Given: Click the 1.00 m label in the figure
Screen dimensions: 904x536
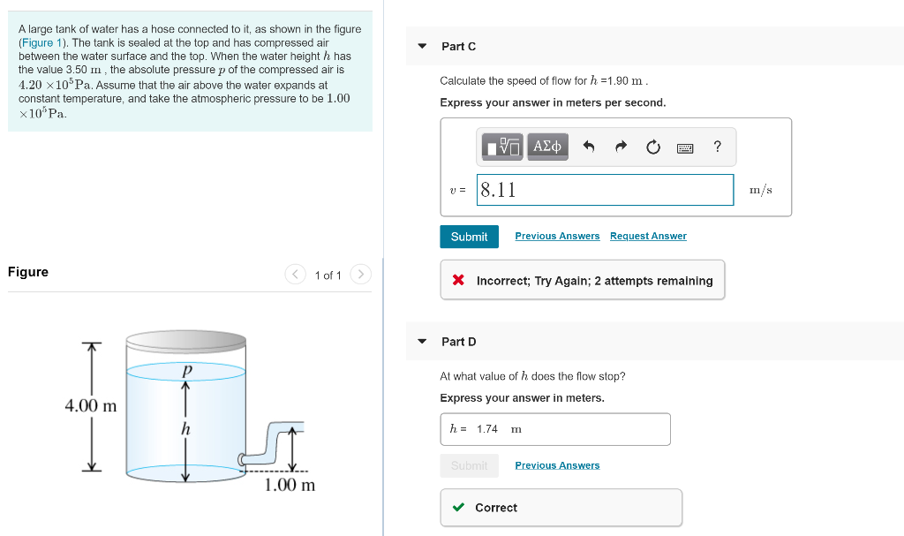Looking at the screenshot, I should coord(290,485).
